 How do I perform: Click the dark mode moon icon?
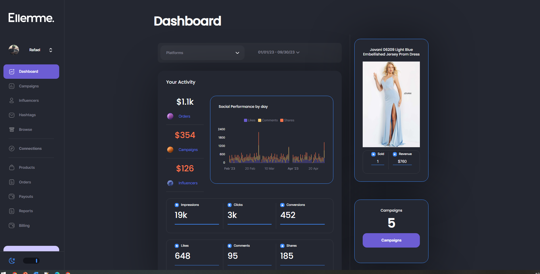(x=12, y=261)
